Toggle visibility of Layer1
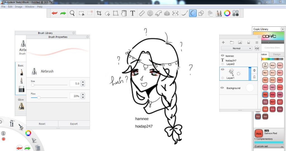 click(222, 70)
